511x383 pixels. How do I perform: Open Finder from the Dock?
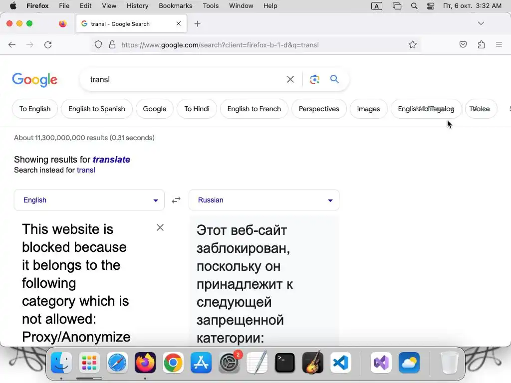(x=61, y=363)
